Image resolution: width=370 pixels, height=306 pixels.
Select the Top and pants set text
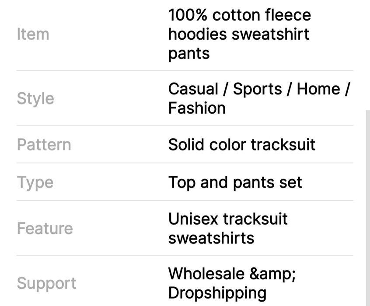tap(235, 182)
